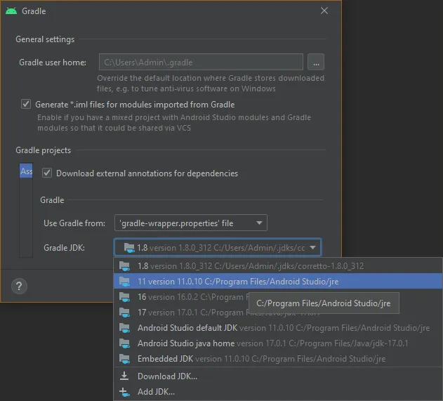443x401 pixels.
Task: Click the Gradle projects heading
Action: (x=44, y=150)
